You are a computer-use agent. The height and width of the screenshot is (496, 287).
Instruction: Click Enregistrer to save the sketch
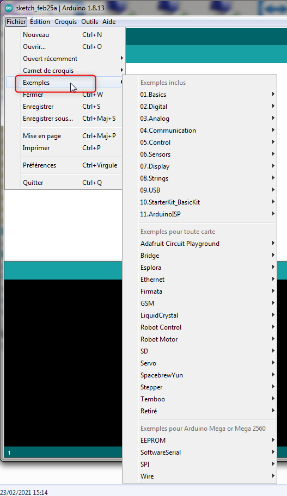pos(65,107)
